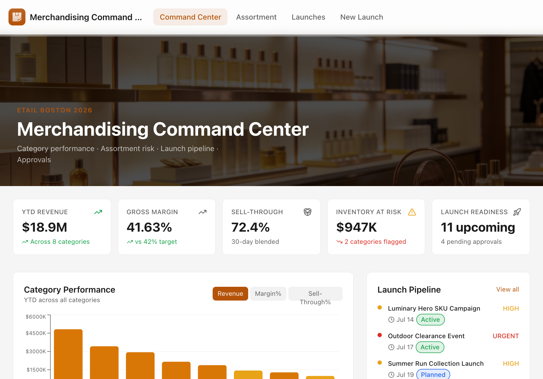Click the tallest revenue bar in chart

pyautogui.click(x=68, y=354)
